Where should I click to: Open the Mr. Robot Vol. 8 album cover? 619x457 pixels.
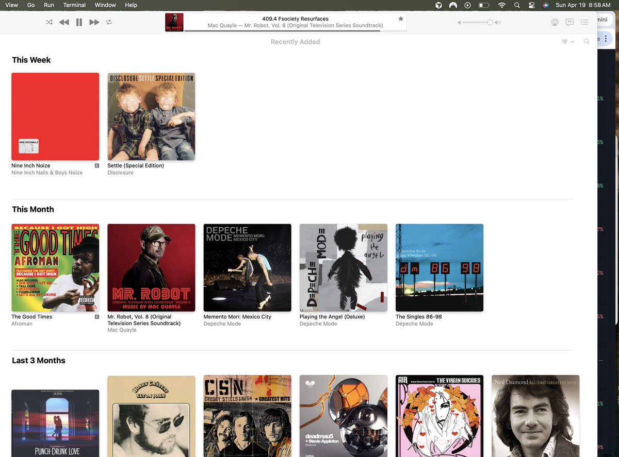[151, 267]
